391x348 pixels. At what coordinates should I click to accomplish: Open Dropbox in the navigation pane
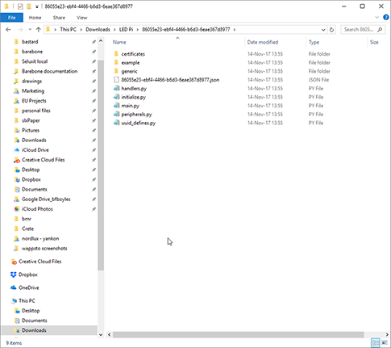pos(24,275)
